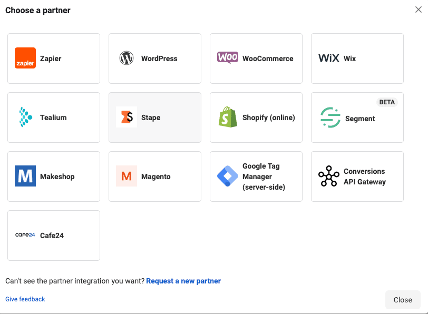Open the Request a new partner link
Screen dimensions: 428x314
(x=183, y=281)
